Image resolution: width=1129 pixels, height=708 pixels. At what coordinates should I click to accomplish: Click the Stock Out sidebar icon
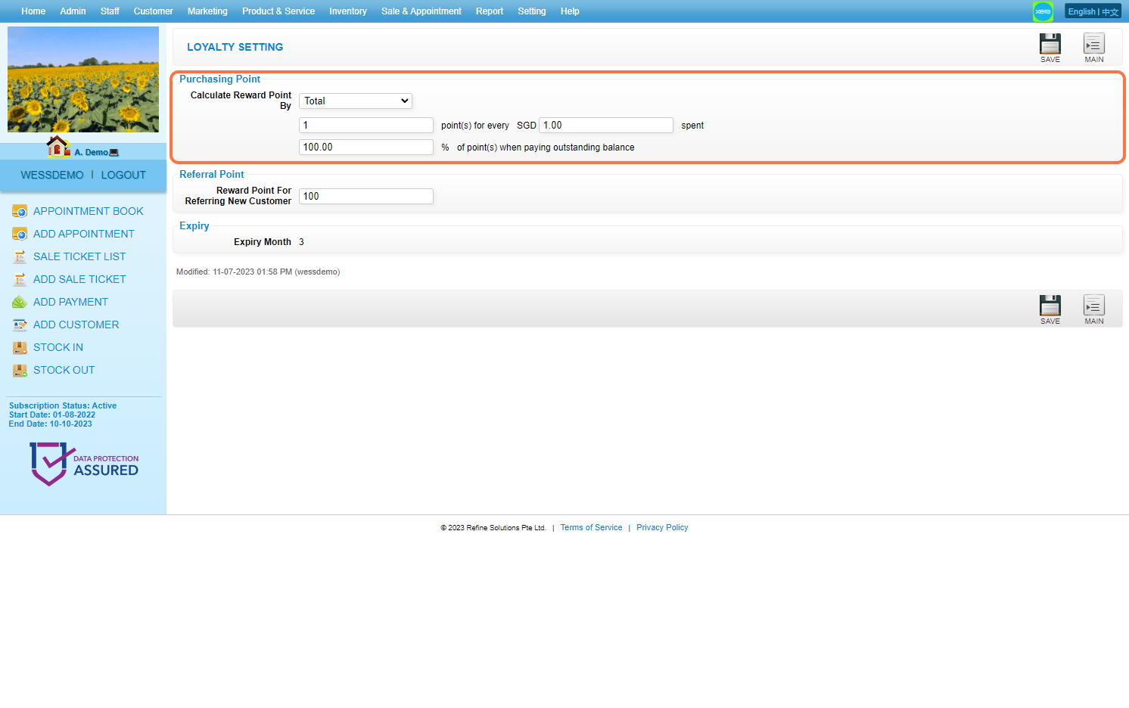(20, 370)
